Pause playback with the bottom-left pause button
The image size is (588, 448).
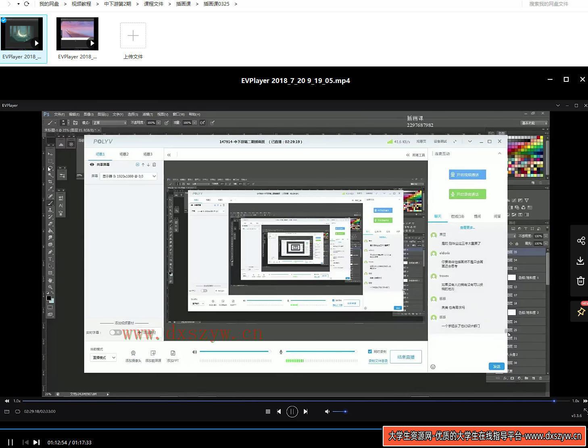(x=10, y=442)
